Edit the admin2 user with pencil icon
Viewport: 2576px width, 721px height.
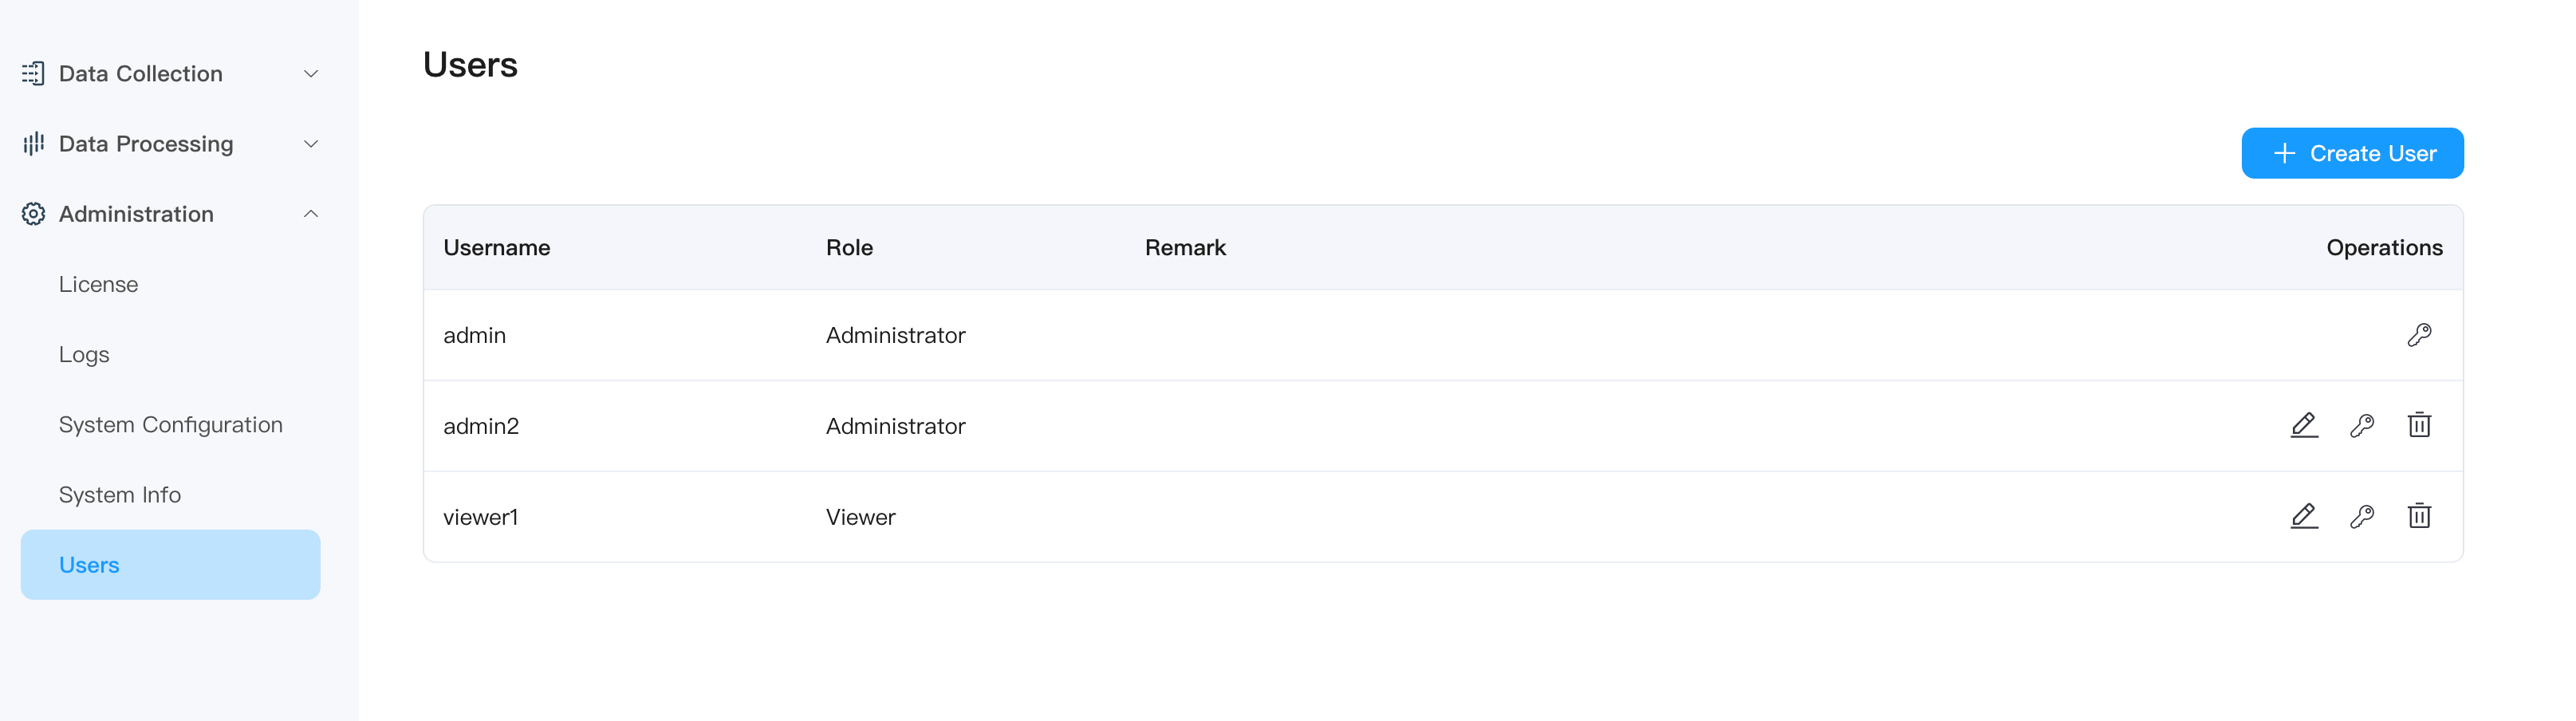click(x=2303, y=426)
